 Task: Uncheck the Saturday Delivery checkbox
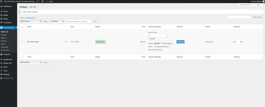pos(161,49)
